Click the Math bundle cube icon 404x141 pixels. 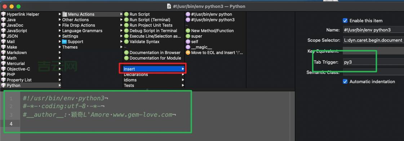[3, 58]
